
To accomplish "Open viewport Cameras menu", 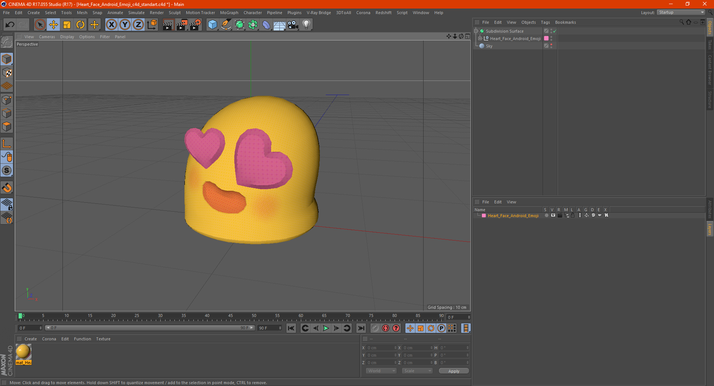I will click(x=47, y=37).
